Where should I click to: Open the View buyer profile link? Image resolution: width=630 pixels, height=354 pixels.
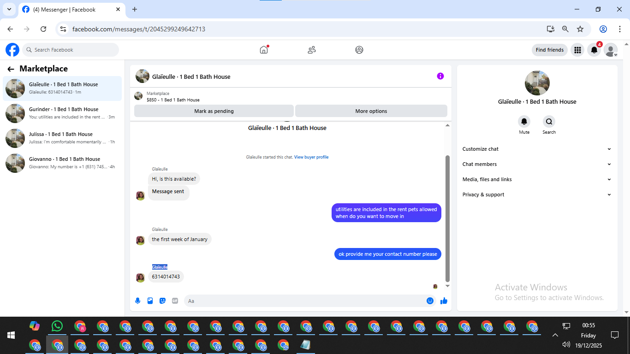[311, 157]
